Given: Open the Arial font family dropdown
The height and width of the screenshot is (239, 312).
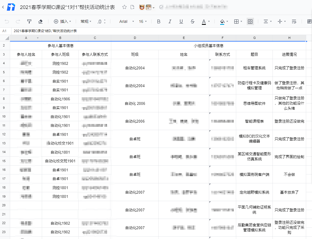Looking at the screenshot, I should pos(125,21).
